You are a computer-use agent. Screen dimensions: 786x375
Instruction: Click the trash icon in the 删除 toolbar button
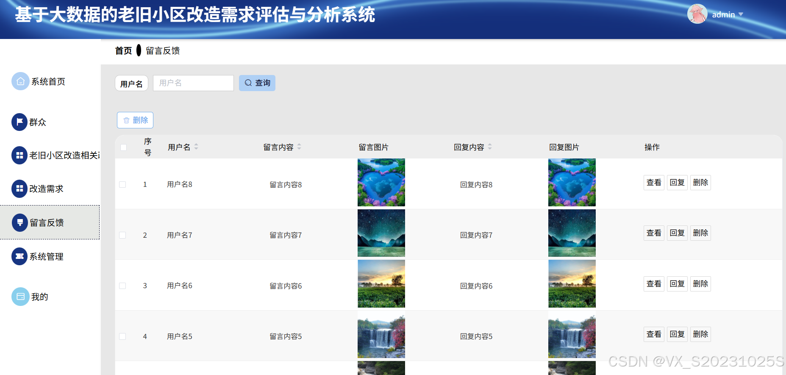[126, 120]
